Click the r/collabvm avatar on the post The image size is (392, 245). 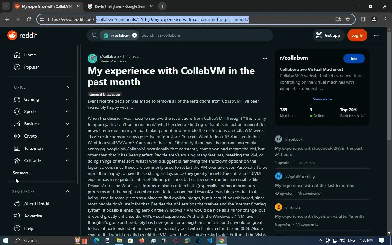click(92, 58)
